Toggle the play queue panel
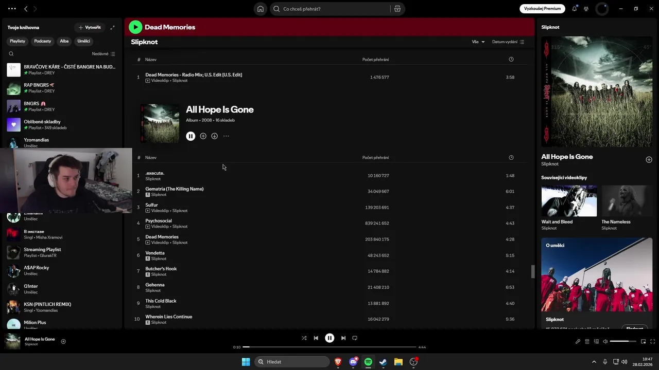The width and height of the screenshot is (659, 370). 587,341
